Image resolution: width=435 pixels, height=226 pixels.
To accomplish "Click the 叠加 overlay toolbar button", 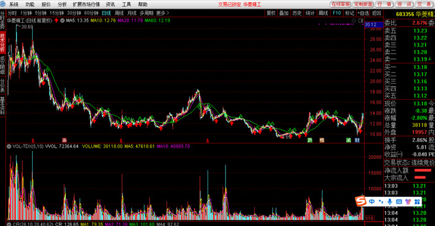I will coord(284,13).
